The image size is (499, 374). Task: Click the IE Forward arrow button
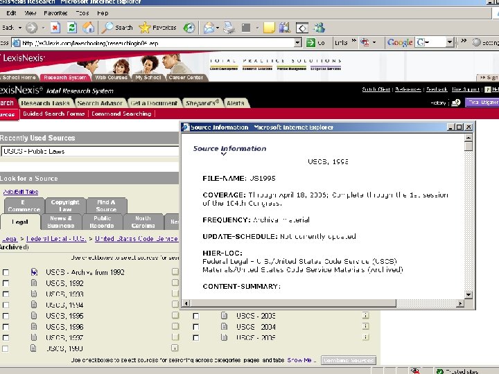click(31, 28)
